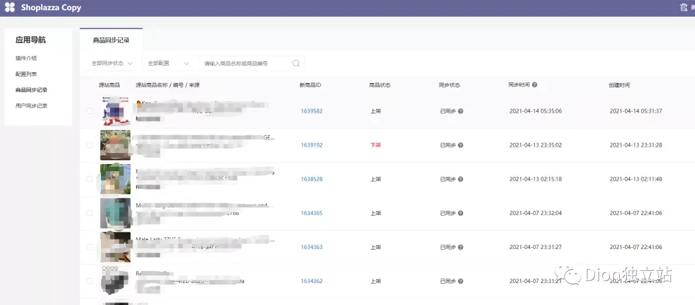The image size is (695, 305).
Task: Open the 全部同步状态 dropdown filter
Action: tap(112, 64)
